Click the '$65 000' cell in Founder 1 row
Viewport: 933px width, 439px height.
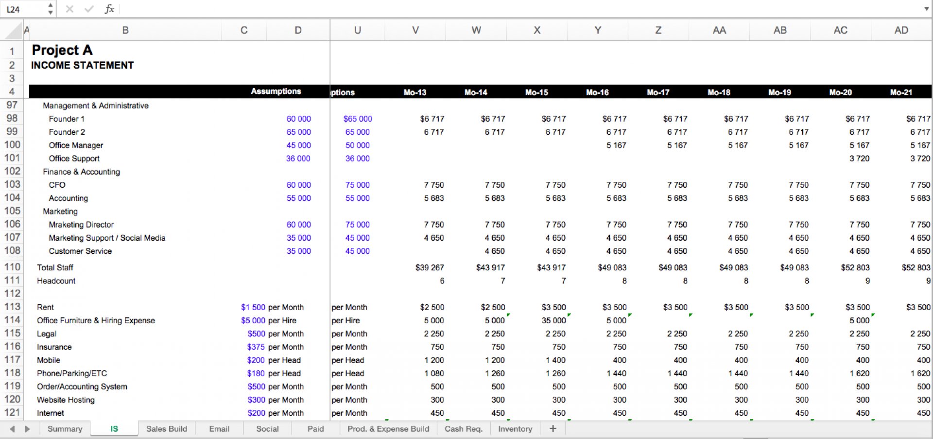358,119
